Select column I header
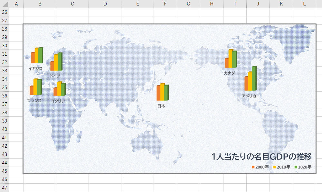Viewport: 322px width, 192px height. (x=235, y=4)
